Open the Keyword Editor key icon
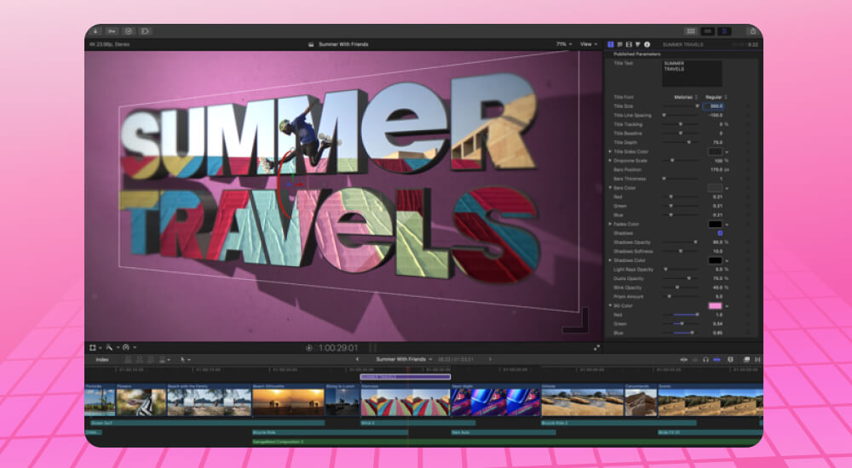This screenshot has width=852, height=468. (112, 31)
